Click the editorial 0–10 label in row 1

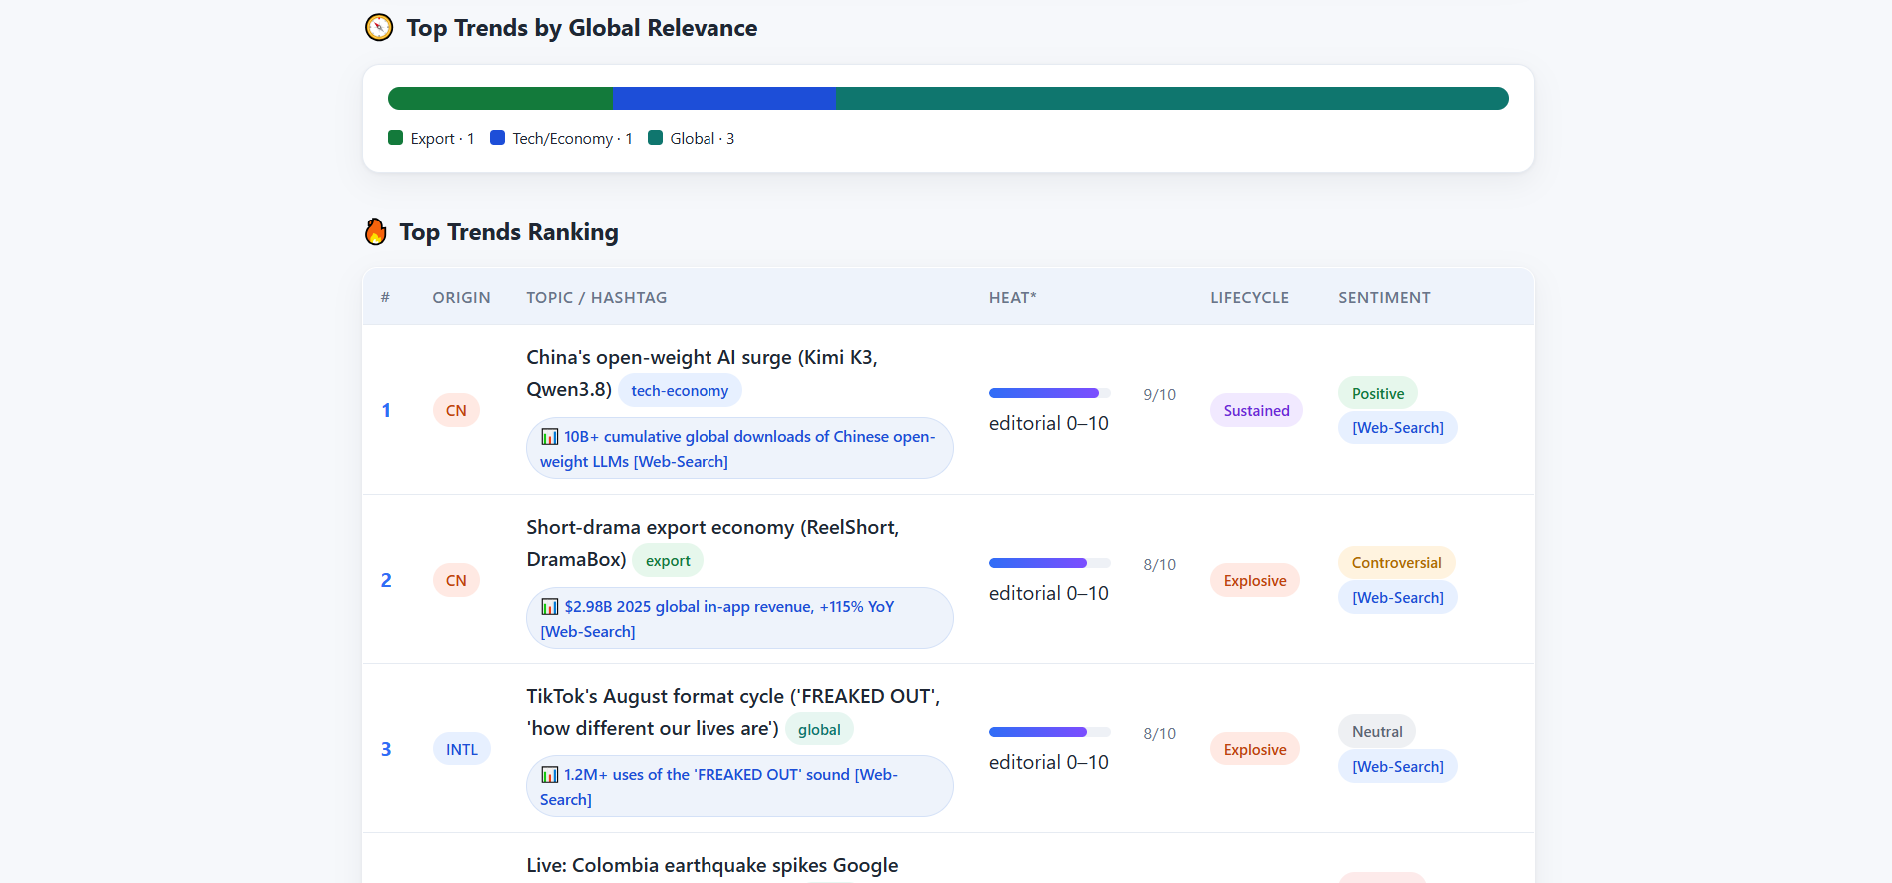coord(1049,423)
